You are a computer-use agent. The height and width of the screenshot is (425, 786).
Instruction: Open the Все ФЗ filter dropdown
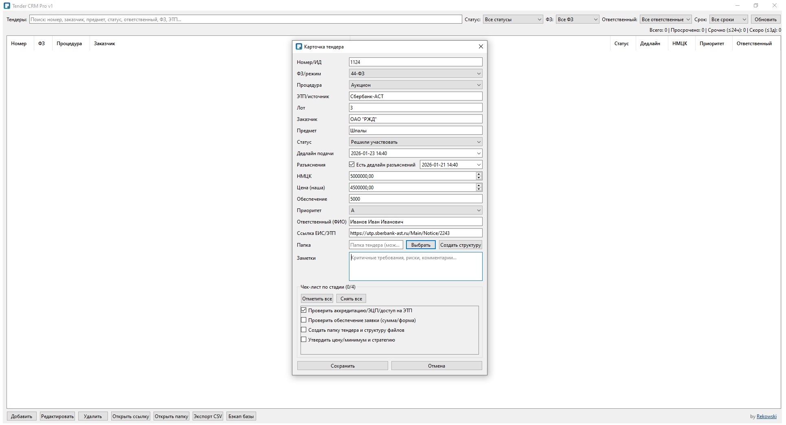[577, 20]
